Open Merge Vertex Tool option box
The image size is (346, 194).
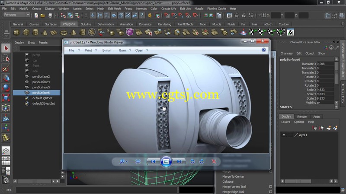coord(271,187)
